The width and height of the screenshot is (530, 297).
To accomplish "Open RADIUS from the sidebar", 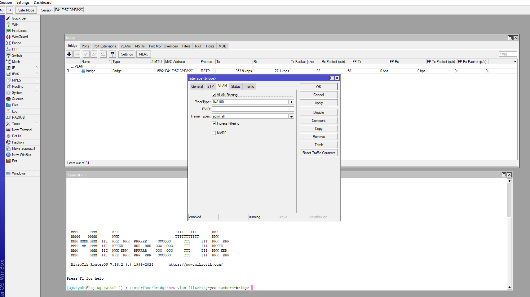I will pos(18,117).
